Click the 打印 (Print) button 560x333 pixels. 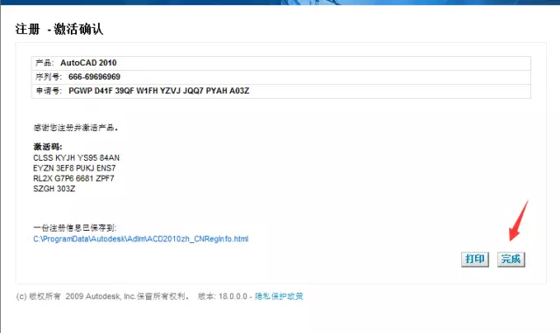[474, 259]
